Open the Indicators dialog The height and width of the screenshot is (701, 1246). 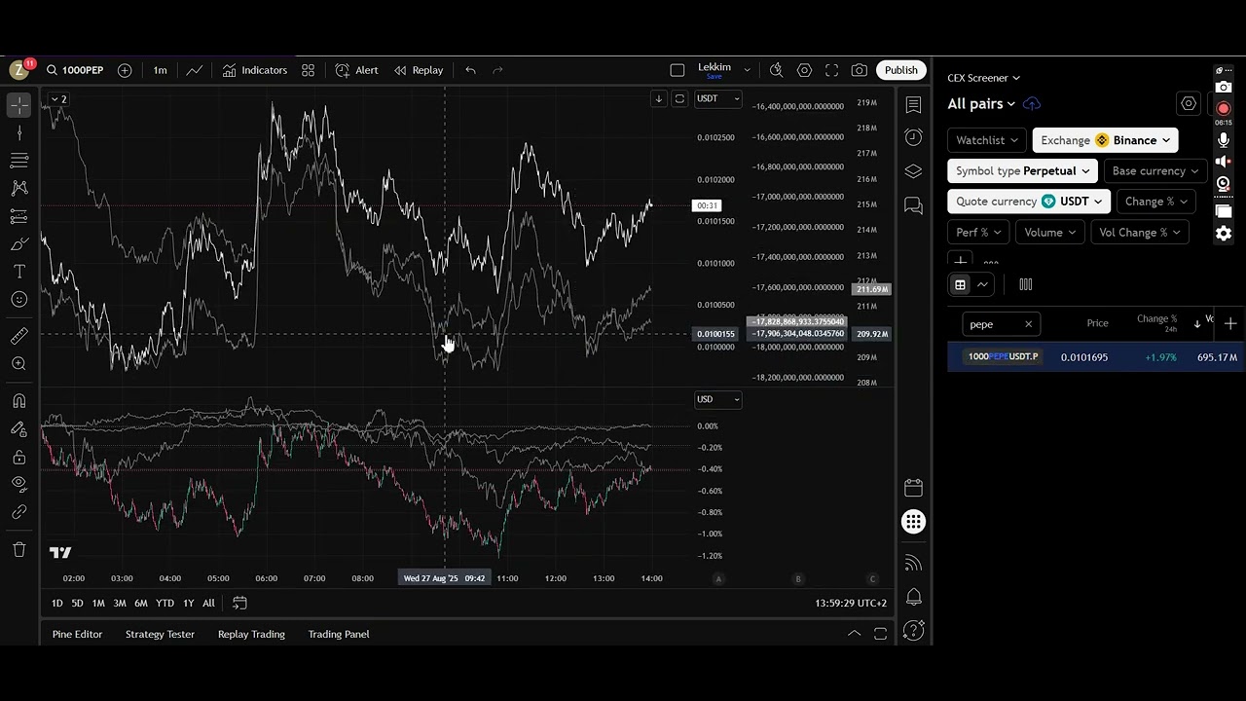[x=254, y=70]
